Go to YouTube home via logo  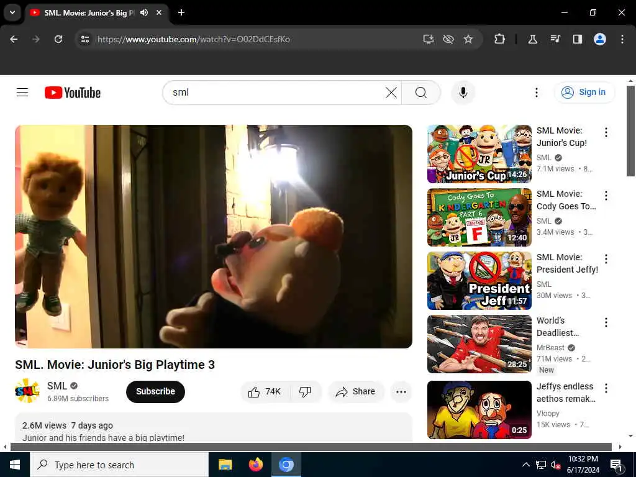(x=73, y=93)
